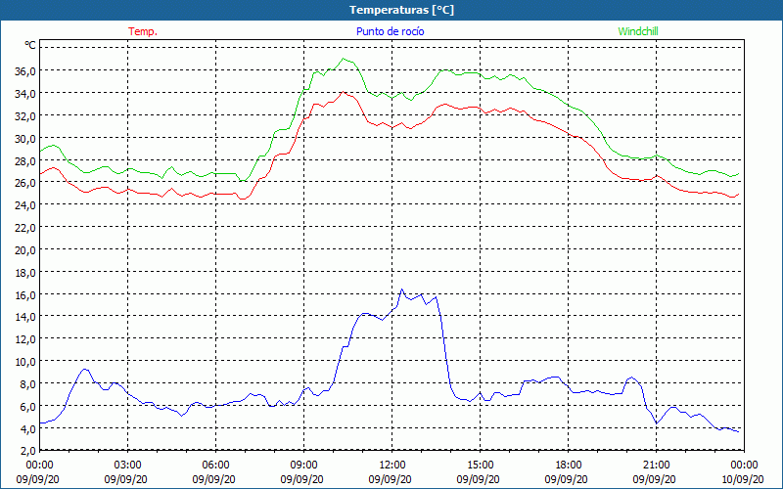This screenshot has width=783, height=489.
Task: Click the '6,0' y-axis value
Action: click(x=27, y=407)
